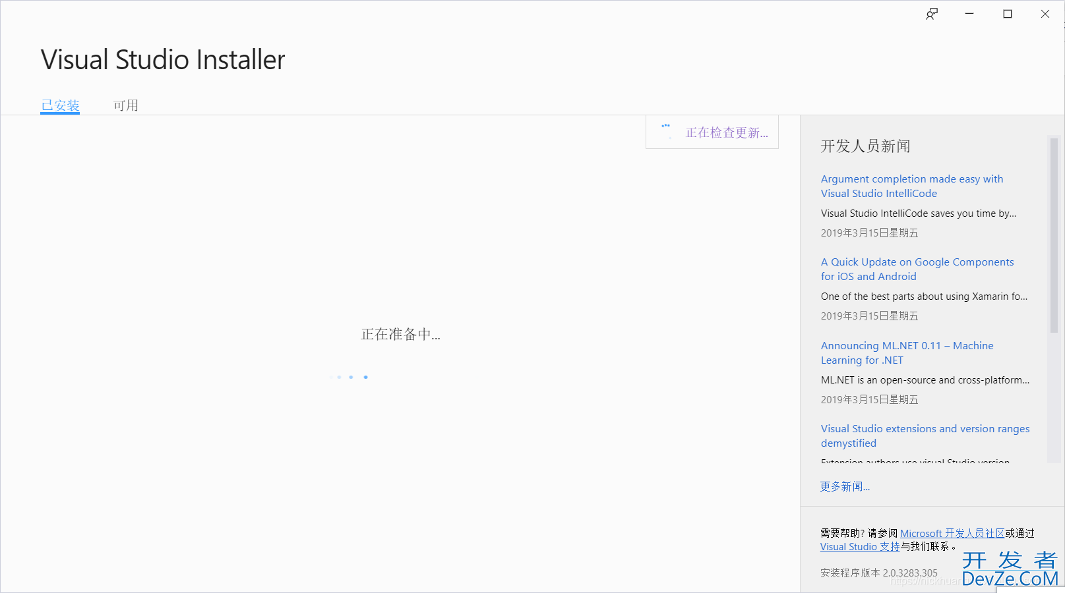
Task: Click the date under the Google Components article
Action: click(869, 316)
